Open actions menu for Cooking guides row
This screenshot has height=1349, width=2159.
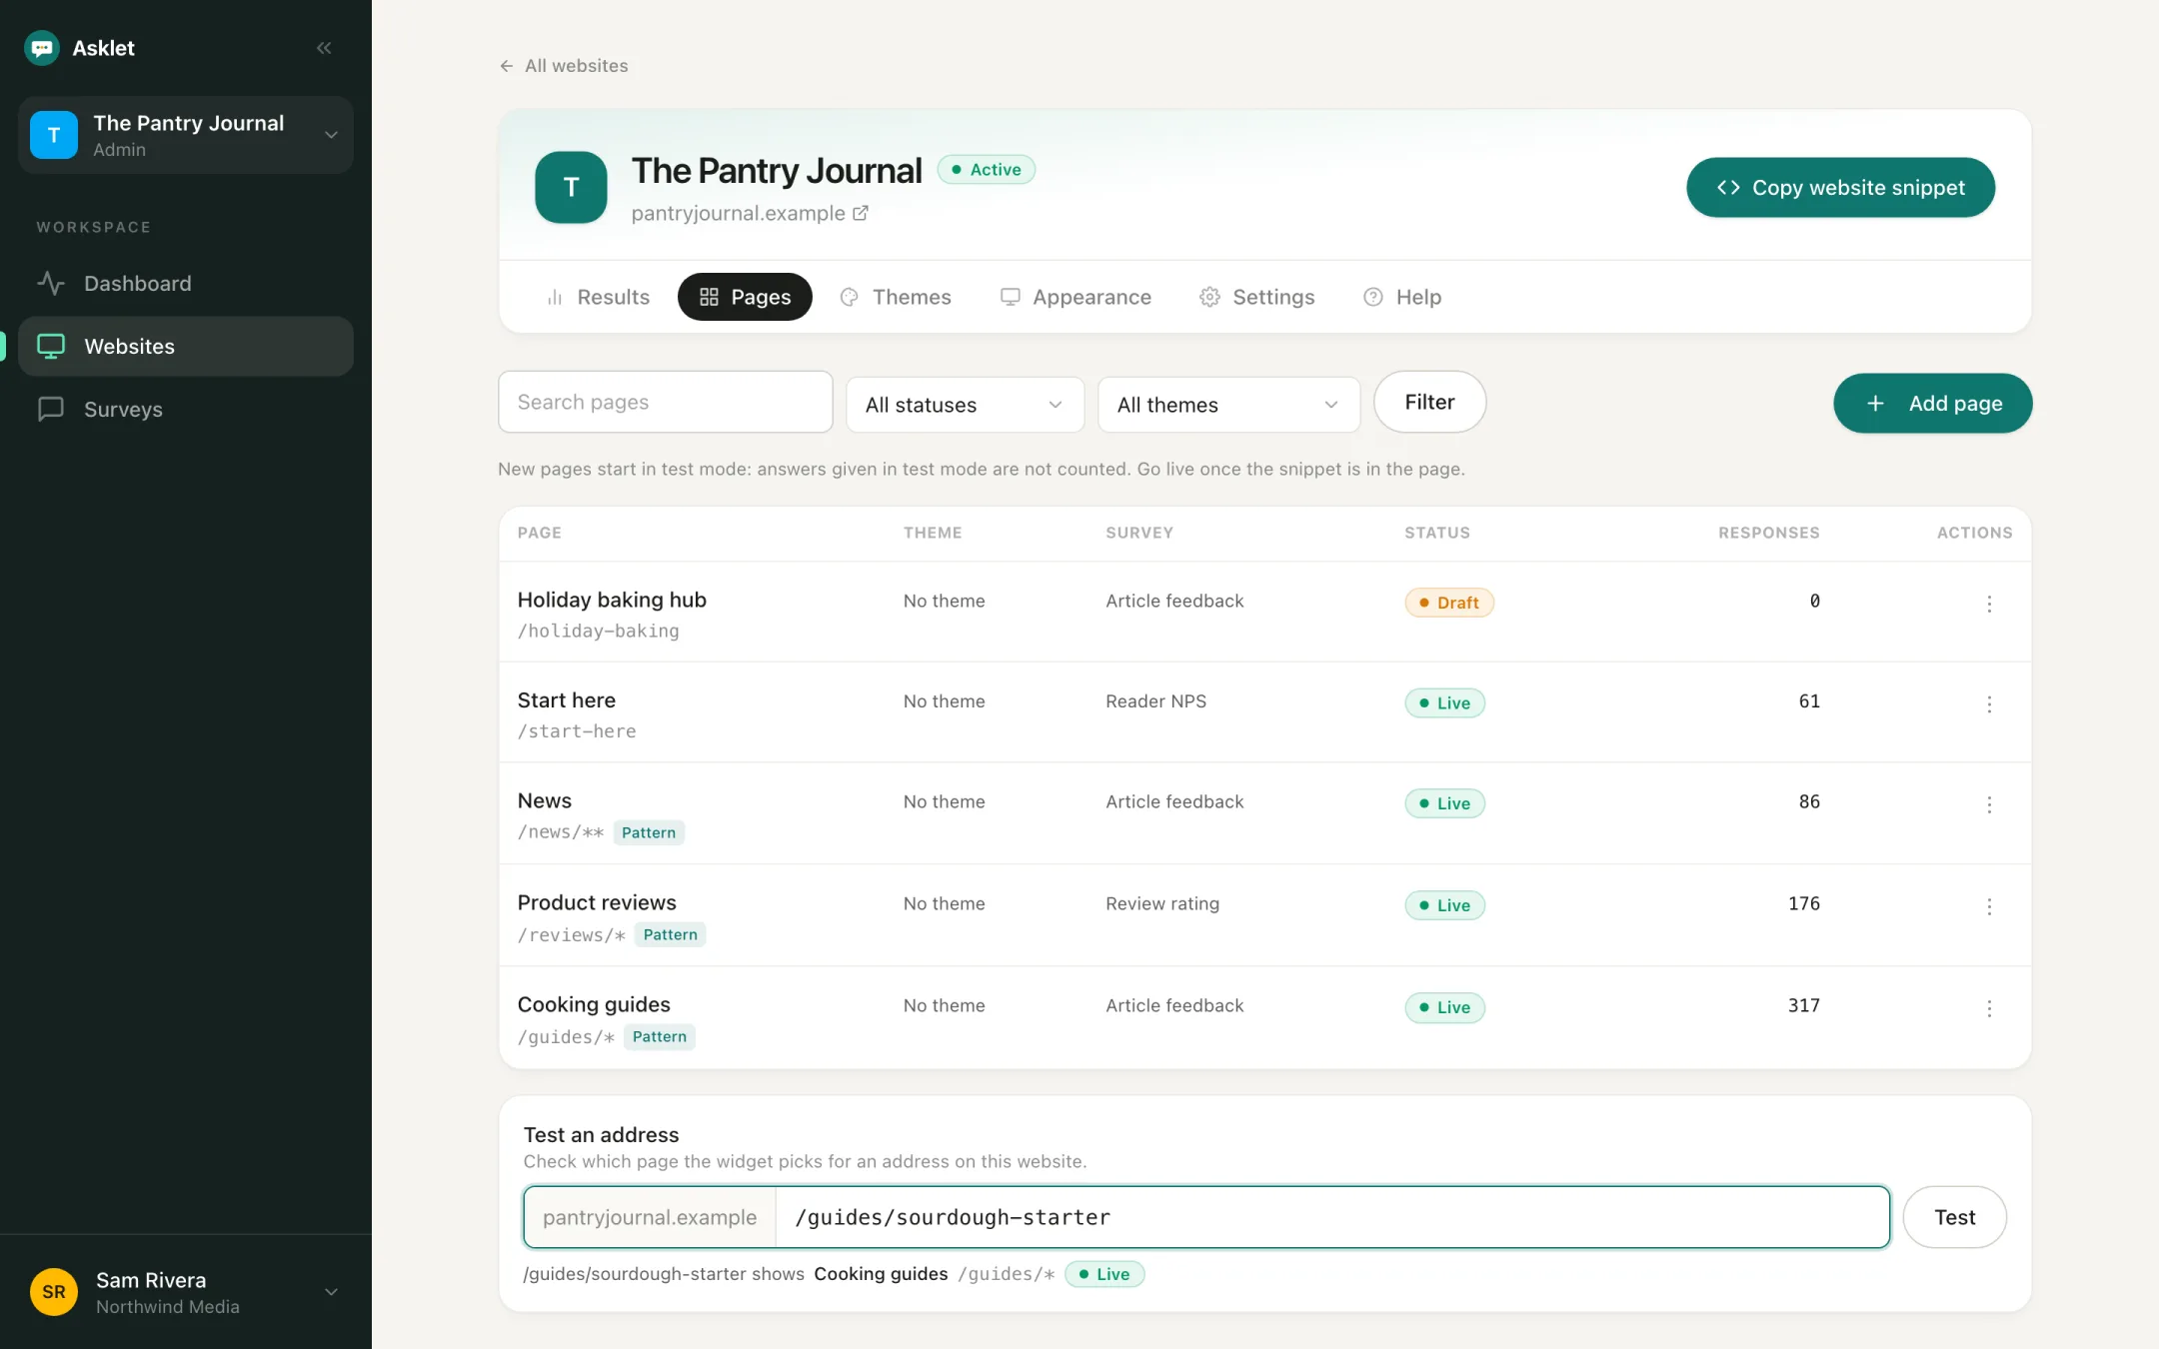(1989, 1008)
